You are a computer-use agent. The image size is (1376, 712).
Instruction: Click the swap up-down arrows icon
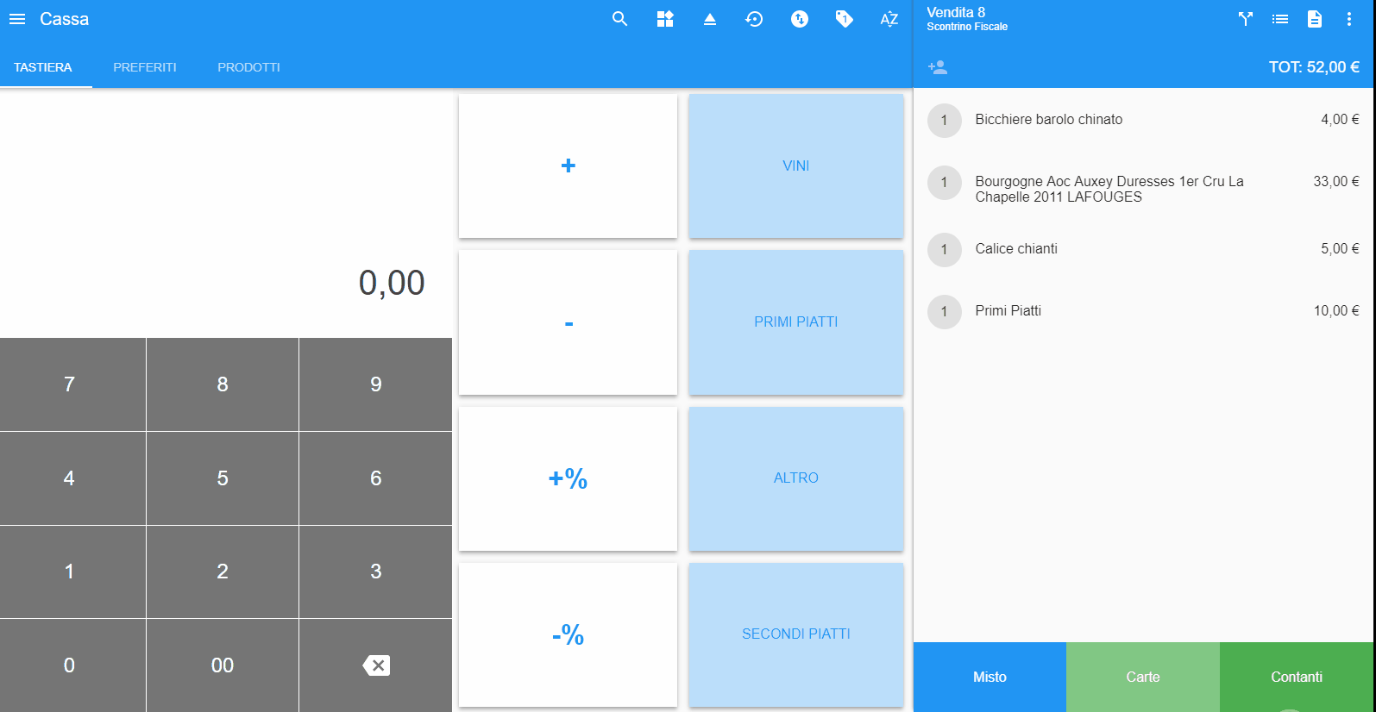(800, 19)
